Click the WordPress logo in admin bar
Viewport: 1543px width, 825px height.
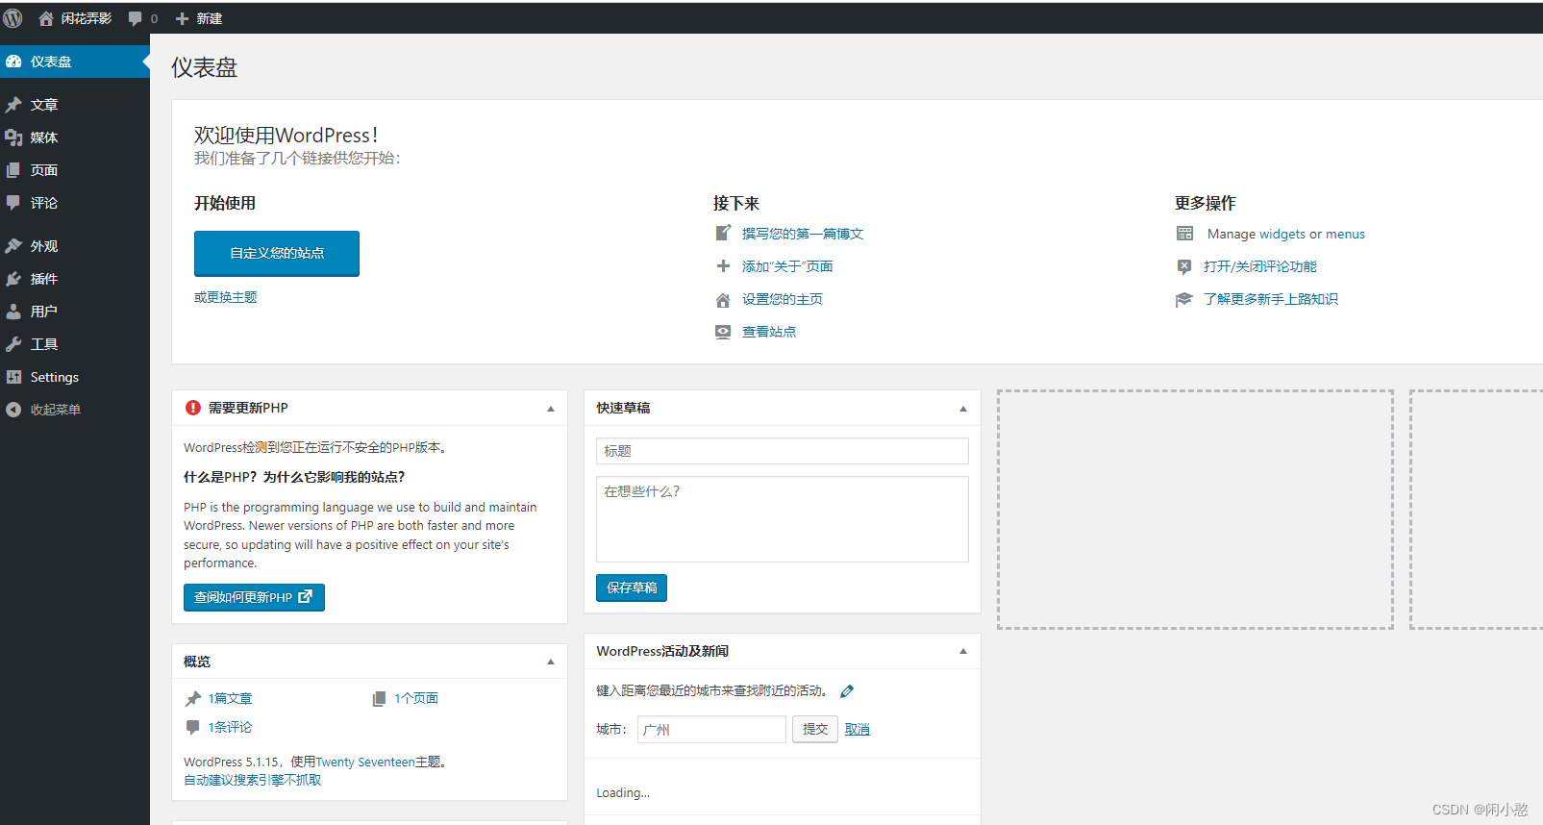(x=13, y=18)
